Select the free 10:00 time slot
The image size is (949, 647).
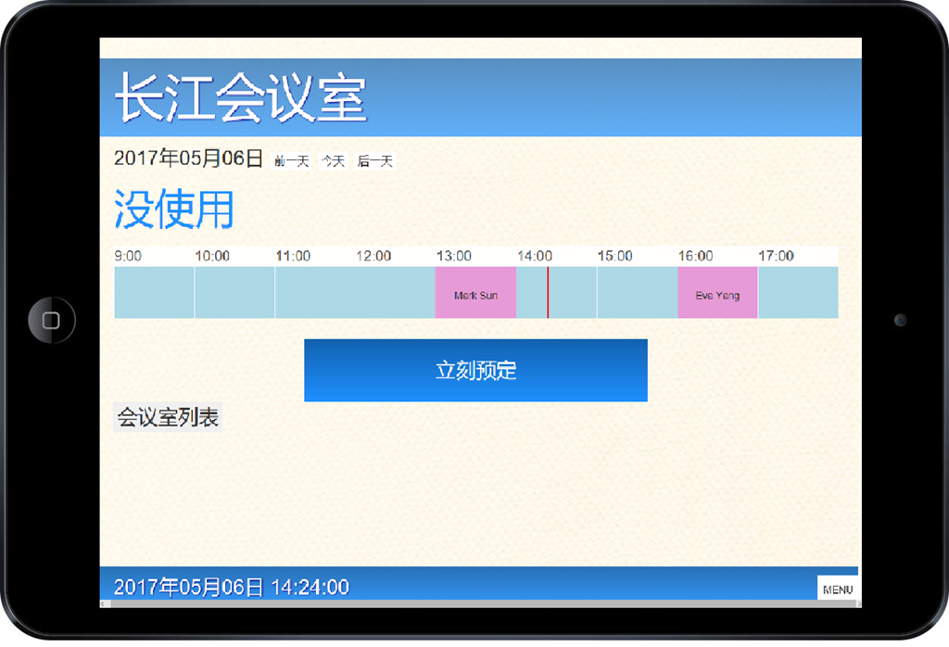point(234,294)
